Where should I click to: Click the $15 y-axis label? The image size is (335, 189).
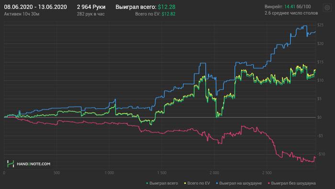(320, 62)
